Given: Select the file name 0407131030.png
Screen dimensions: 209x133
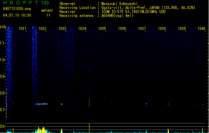Looking at the screenshot, I should click(x=17, y=9).
